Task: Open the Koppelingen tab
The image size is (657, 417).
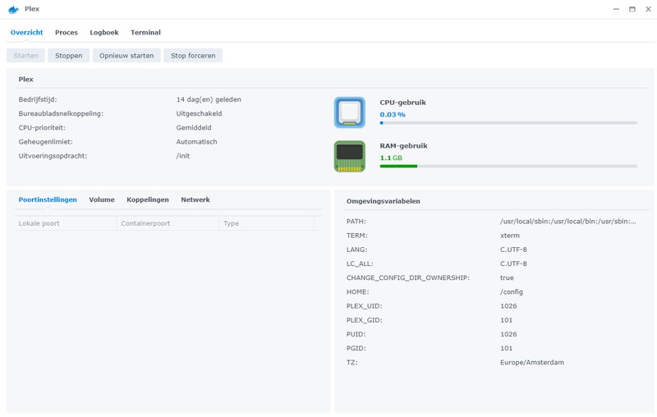Action: tap(148, 199)
